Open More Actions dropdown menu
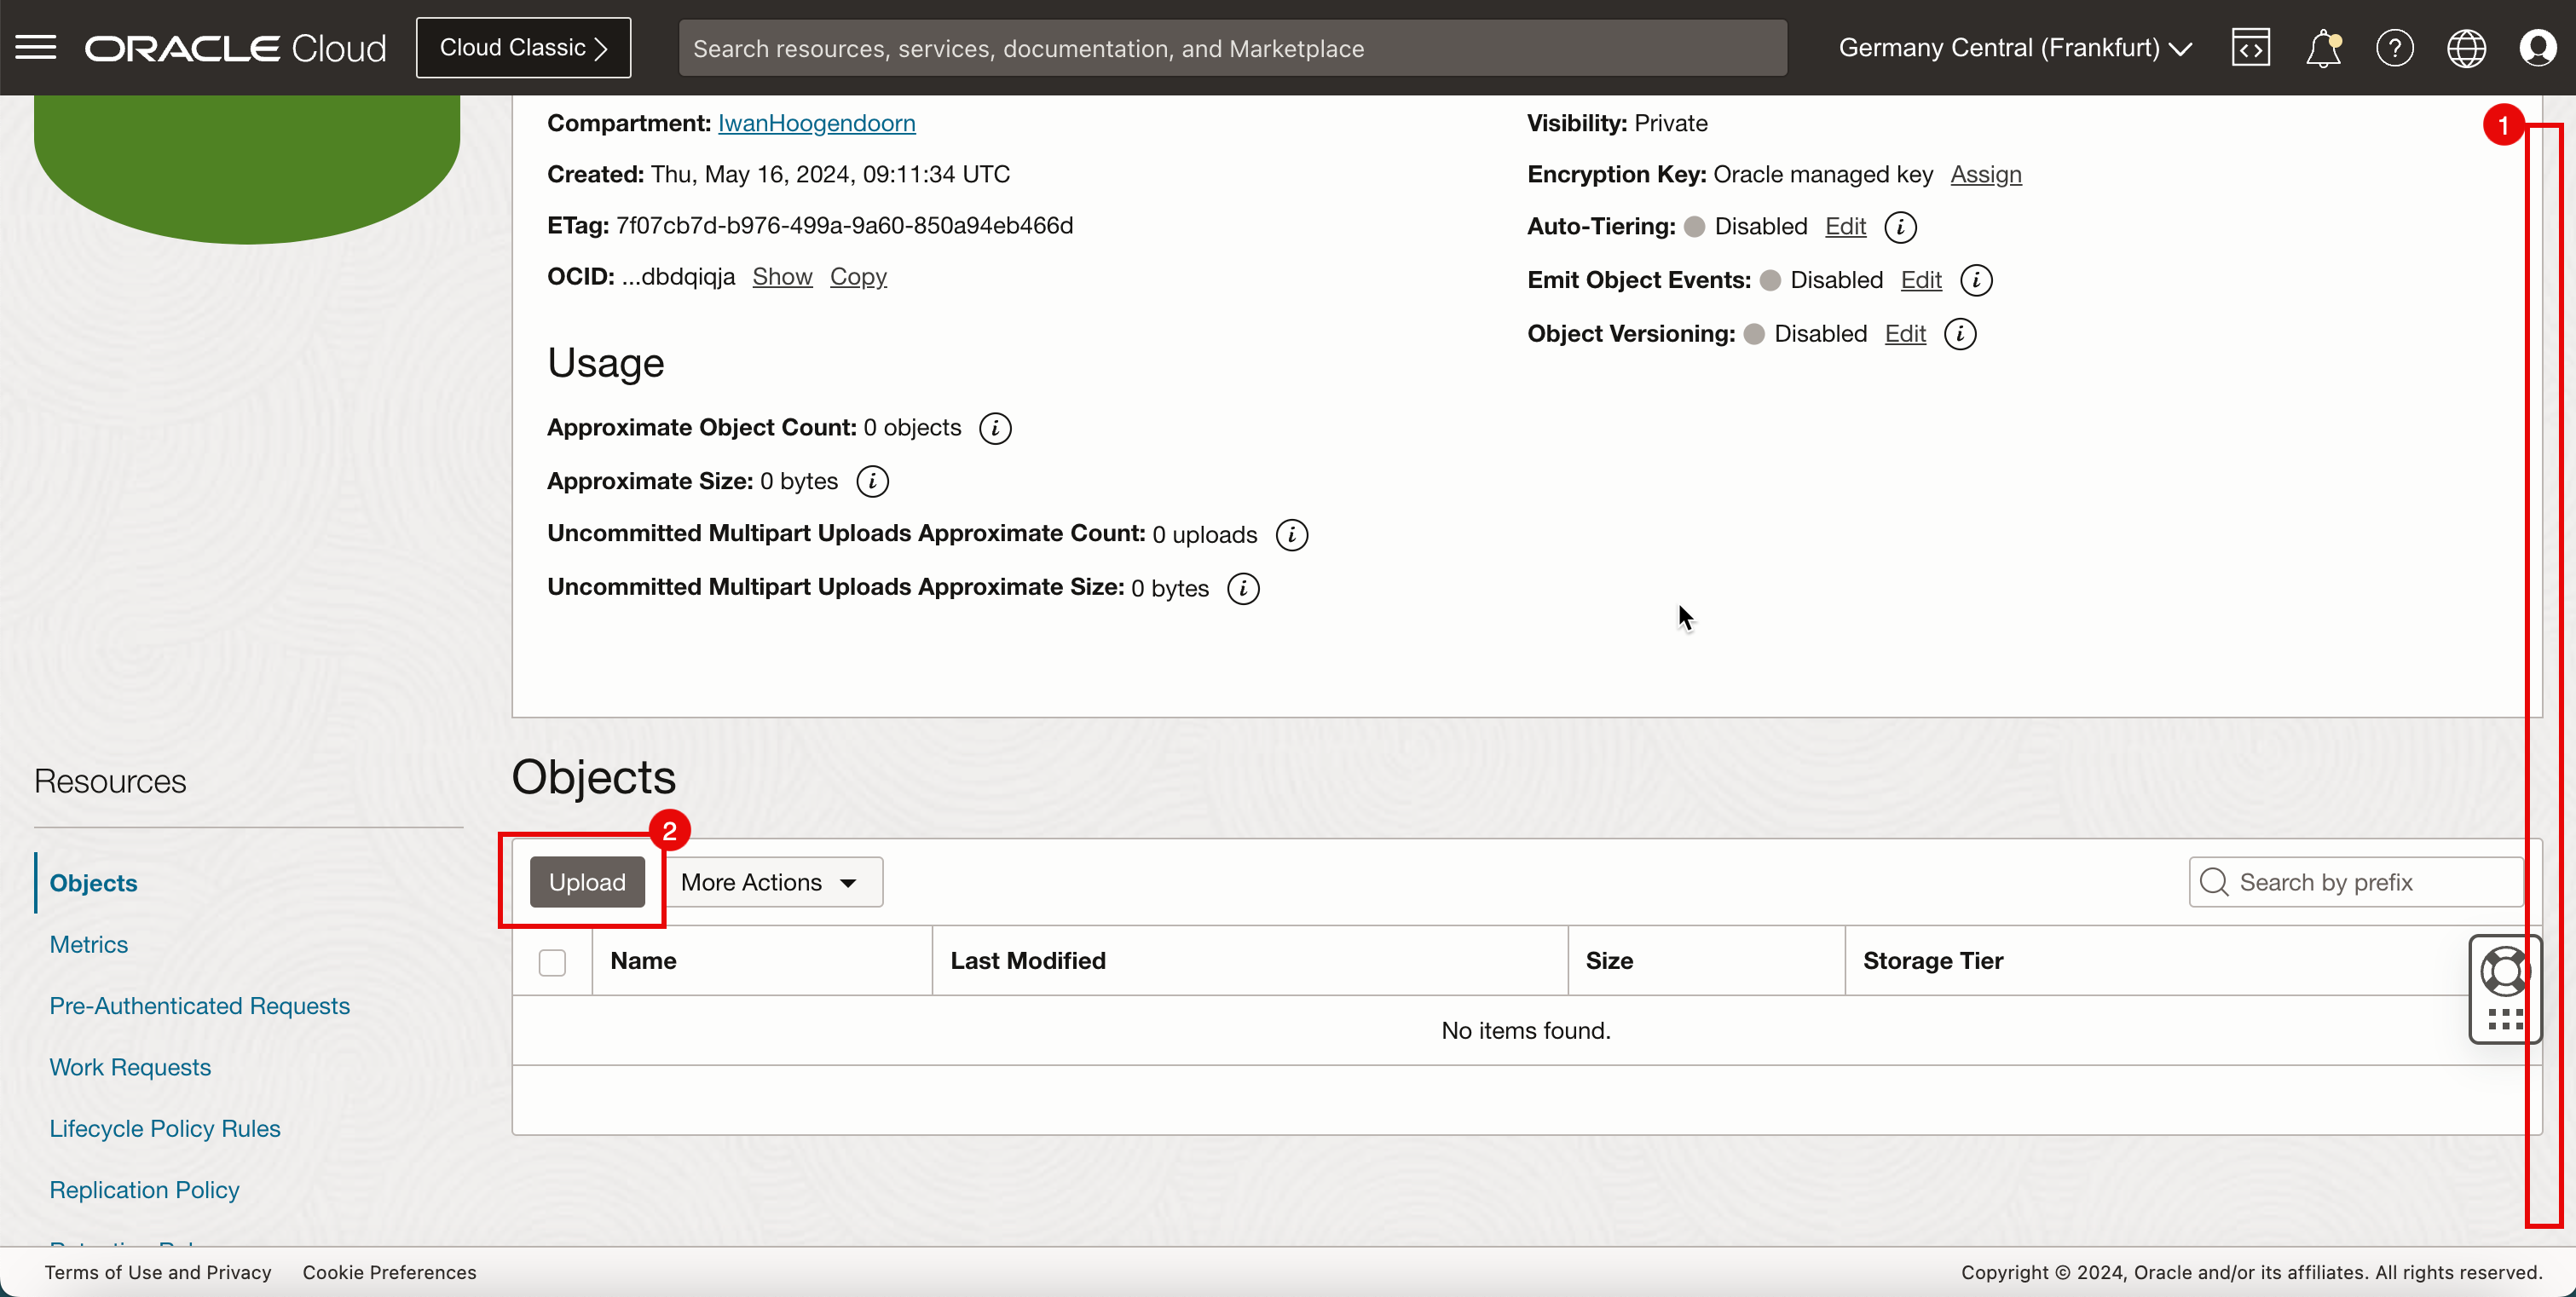Screen dimensions: 2576x1297 [x=771, y=882]
